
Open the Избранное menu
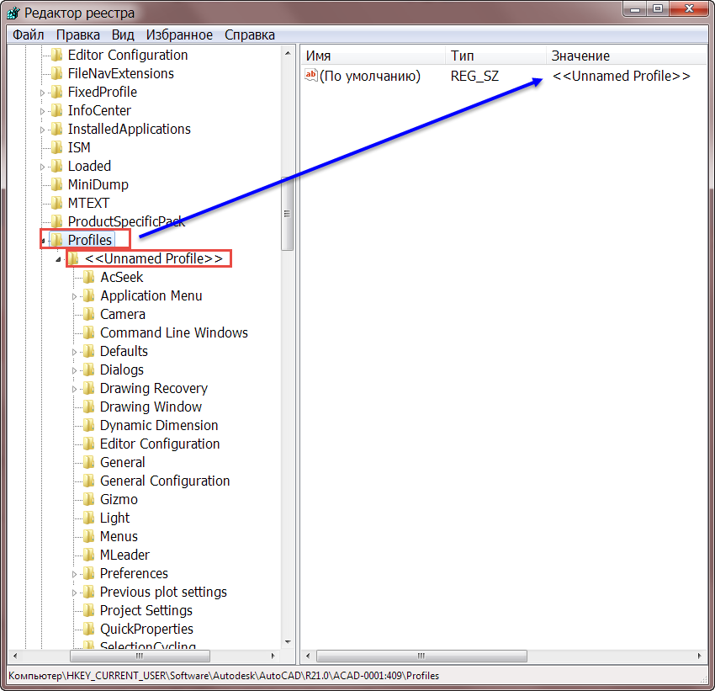point(179,35)
